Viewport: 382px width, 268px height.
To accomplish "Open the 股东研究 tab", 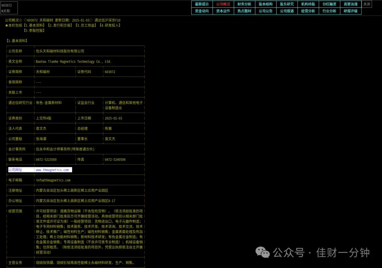I will tap(287, 4).
